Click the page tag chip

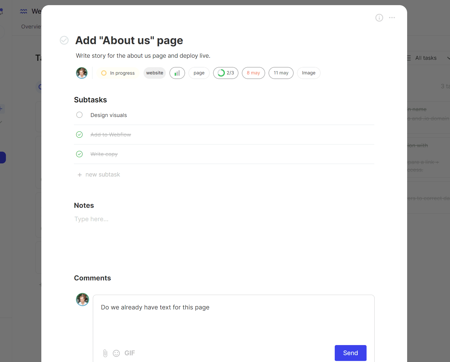coord(199,73)
